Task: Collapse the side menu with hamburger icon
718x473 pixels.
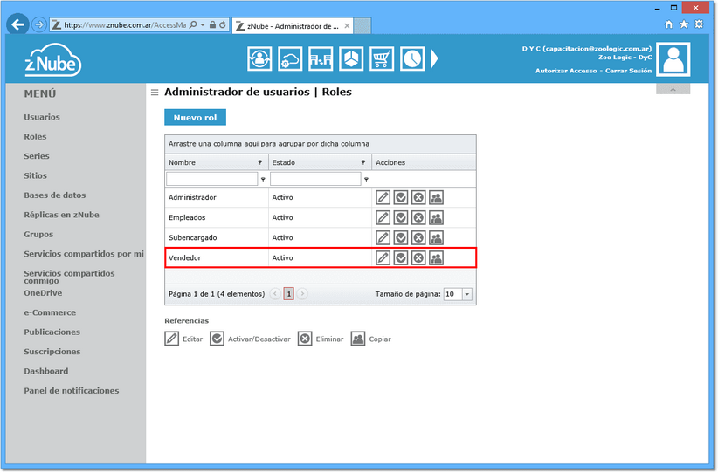Action: pyautogui.click(x=155, y=93)
